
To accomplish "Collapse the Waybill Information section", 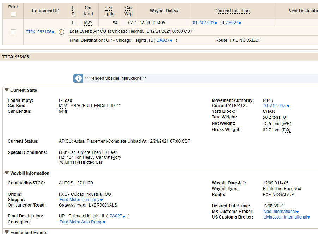I will pos(7,173).
